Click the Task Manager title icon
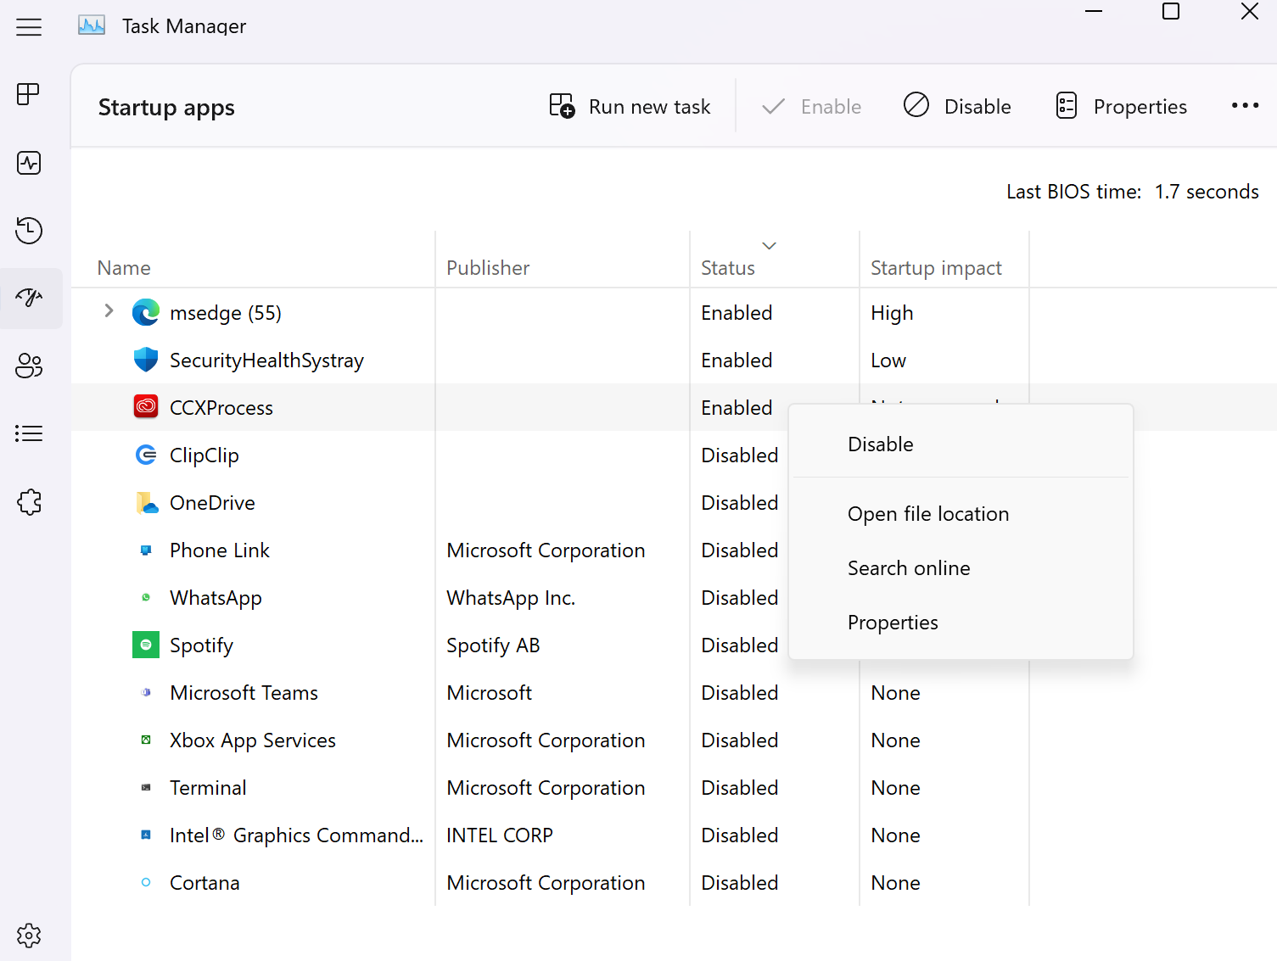Image resolution: width=1277 pixels, height=961 pixels. [x=92, y=25]
